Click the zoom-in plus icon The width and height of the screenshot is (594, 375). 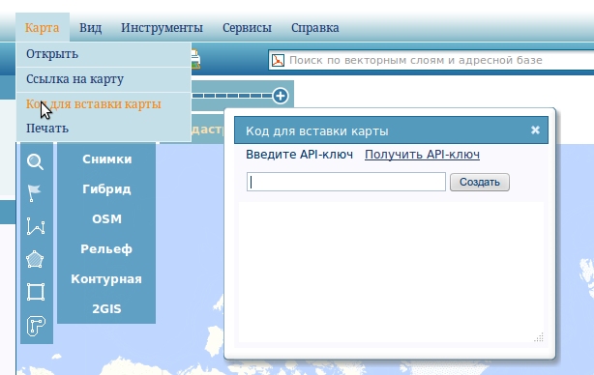click(x=281, y=96)
